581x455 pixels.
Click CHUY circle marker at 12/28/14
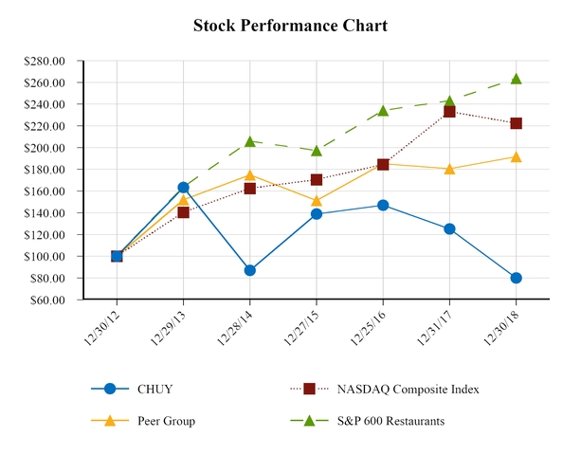click(x=249, y=270)
